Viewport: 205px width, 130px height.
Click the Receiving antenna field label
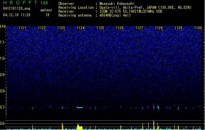(75, 15)
